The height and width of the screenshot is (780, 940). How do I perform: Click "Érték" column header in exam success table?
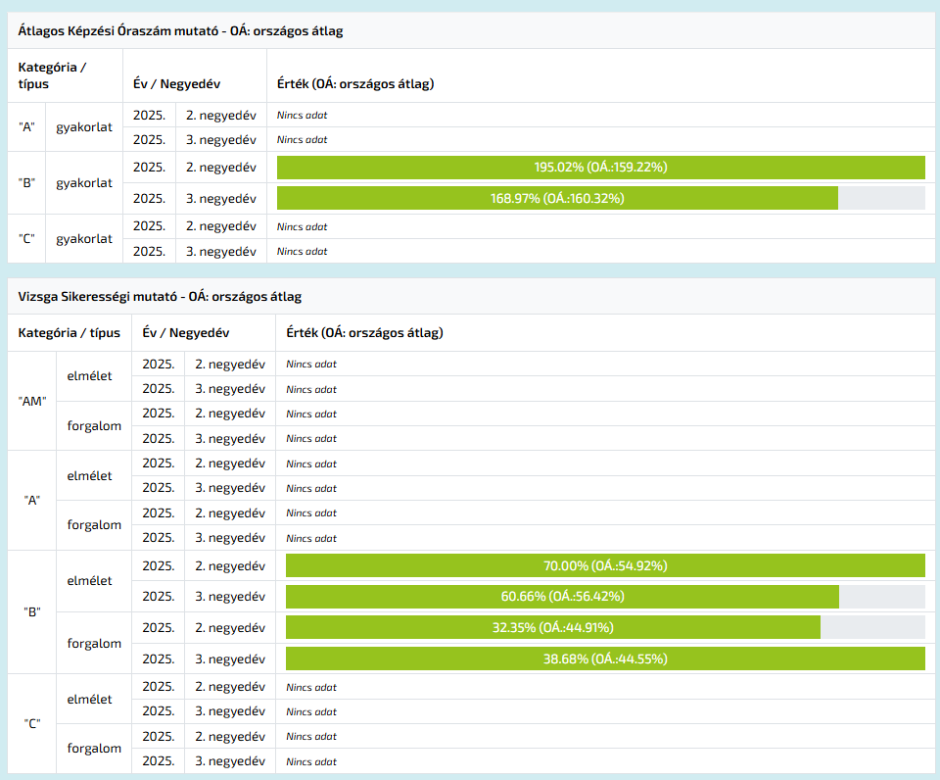coord(364,332)
